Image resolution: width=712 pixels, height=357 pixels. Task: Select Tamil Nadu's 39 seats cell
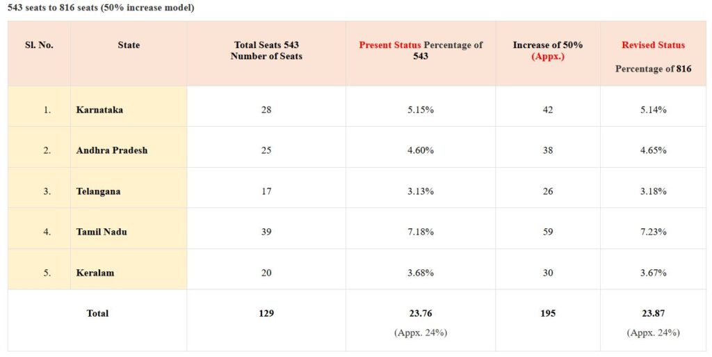[x=266, y=232]
